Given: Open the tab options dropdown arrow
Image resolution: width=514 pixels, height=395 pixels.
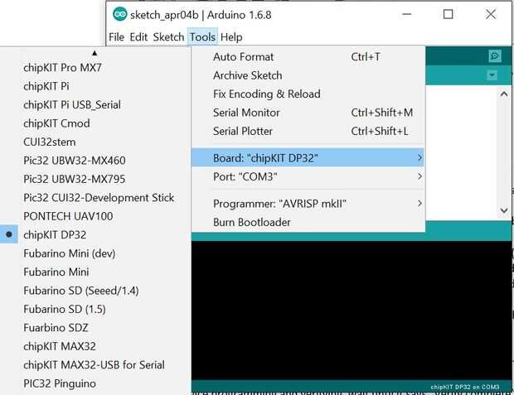Looking at the screenshot, I should 492,75.
